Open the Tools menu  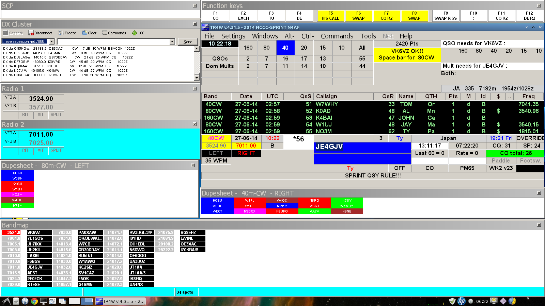point(368,36)
